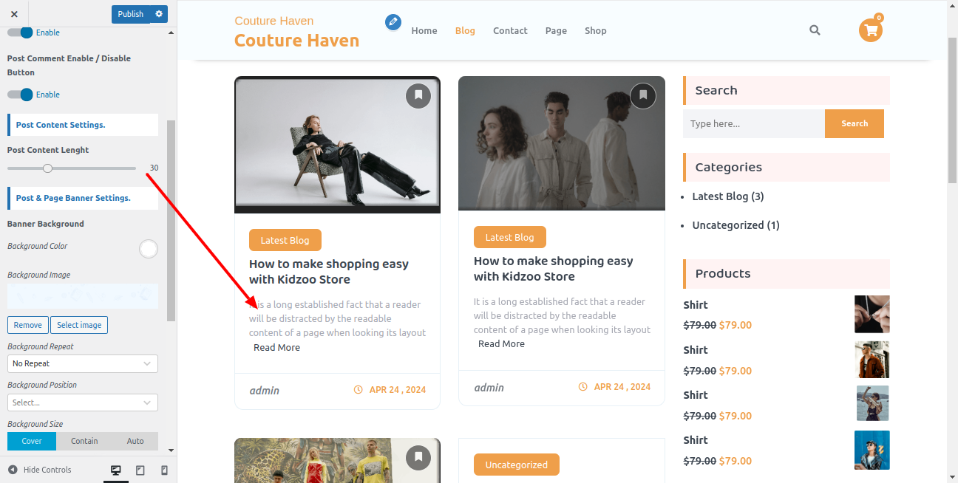Switch to mobile preview device icon

pos(164,470)
